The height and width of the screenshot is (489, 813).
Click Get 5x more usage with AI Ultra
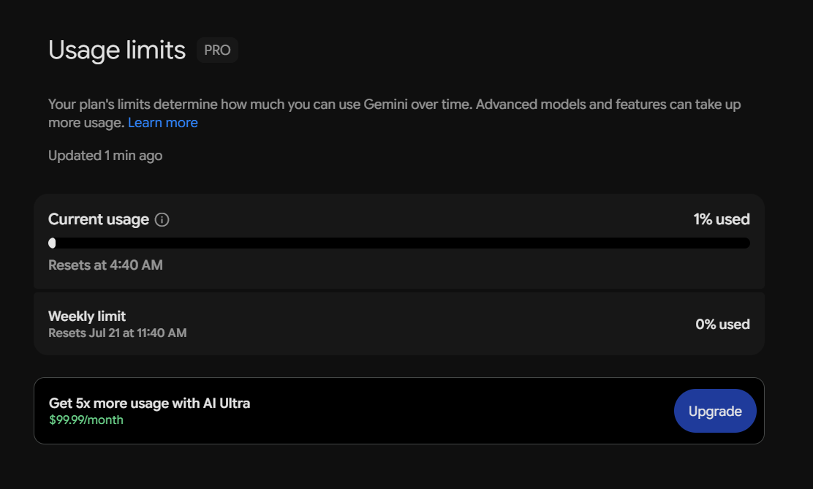149,403
